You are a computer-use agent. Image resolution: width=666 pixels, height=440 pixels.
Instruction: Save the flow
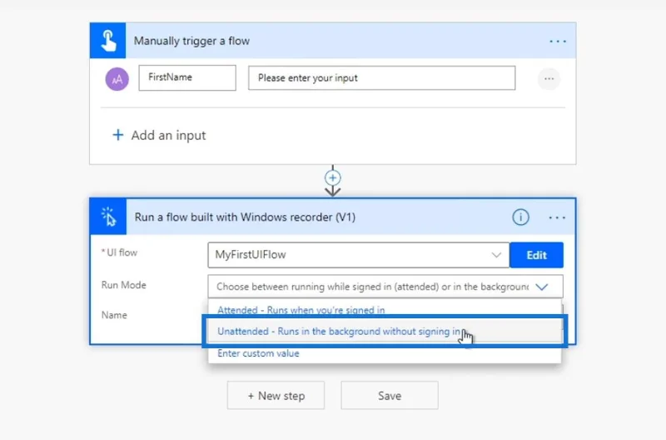[x=390, y=395]
